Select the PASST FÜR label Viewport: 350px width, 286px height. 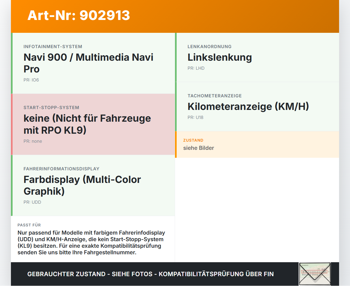[x=29, y=225]
